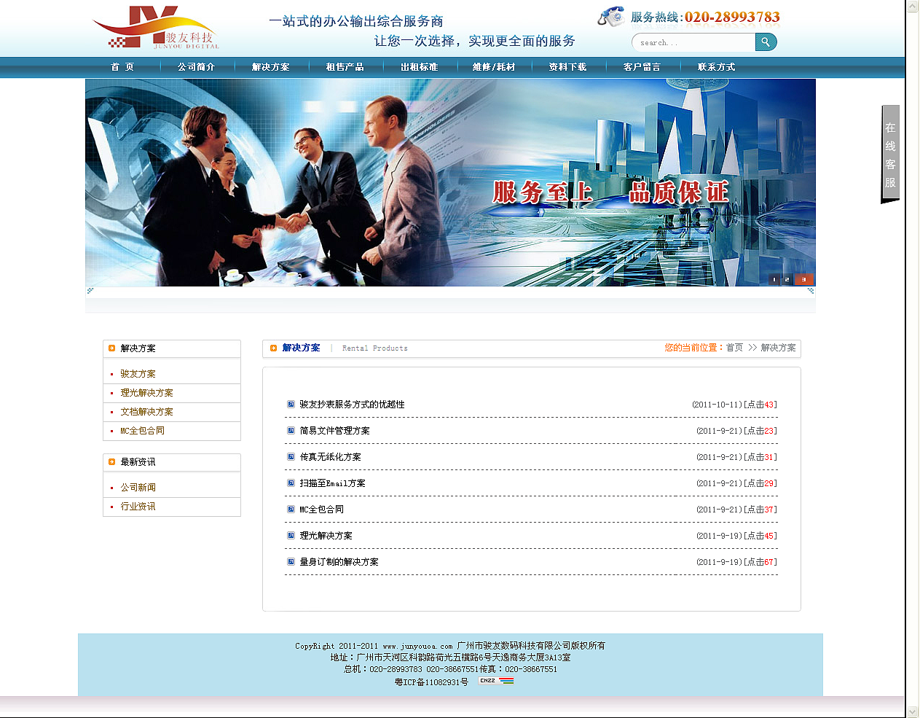This screenshot has height=718, width=920.
Task: Select banner slide number 3
Action: (803, 280)
